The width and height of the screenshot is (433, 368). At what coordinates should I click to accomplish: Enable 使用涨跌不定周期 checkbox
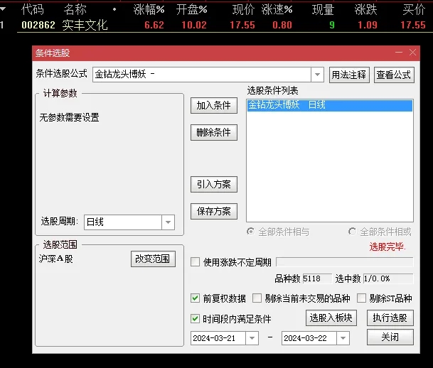coord(196,262)
